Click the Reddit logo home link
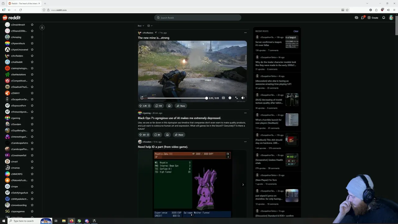The height and width of the screenshot is (224, 398). coord(12,18)
